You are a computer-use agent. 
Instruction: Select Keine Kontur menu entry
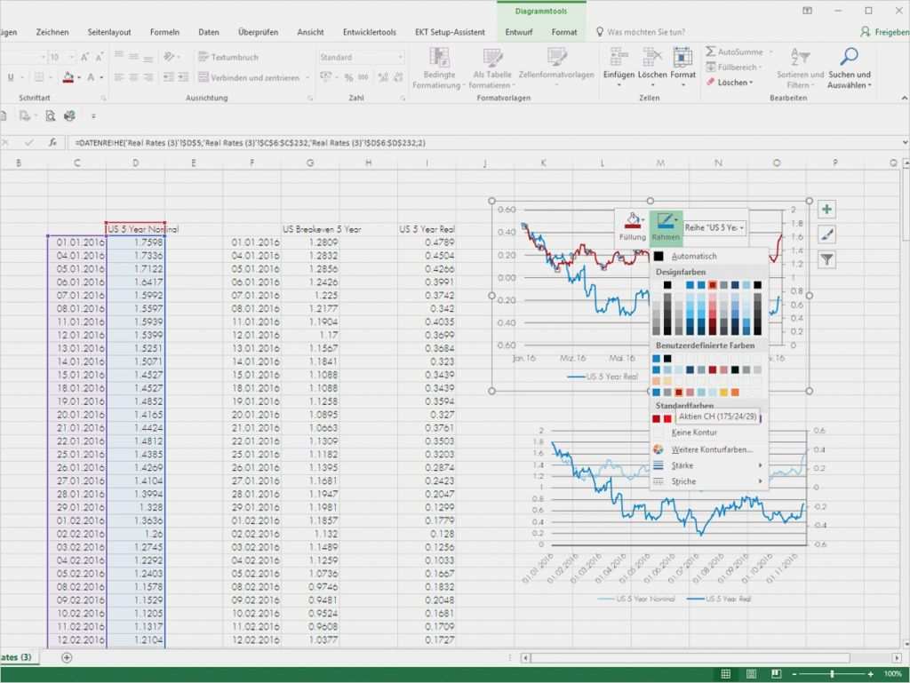tap(694, 433)
